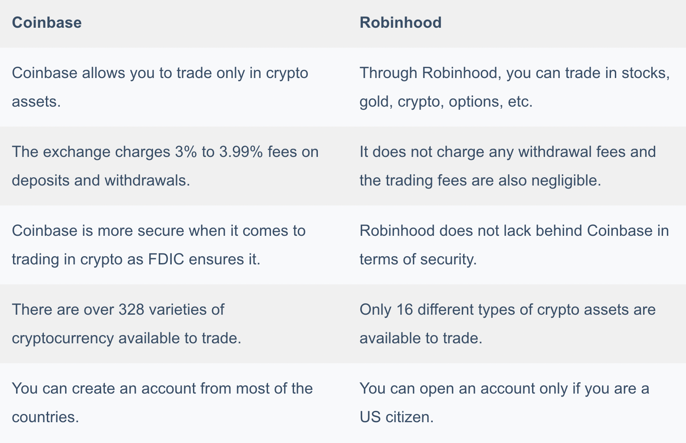Select the cell about 16 crypto asset types
The height and width of the screenshot is (443, 686).
pos(507,324)
